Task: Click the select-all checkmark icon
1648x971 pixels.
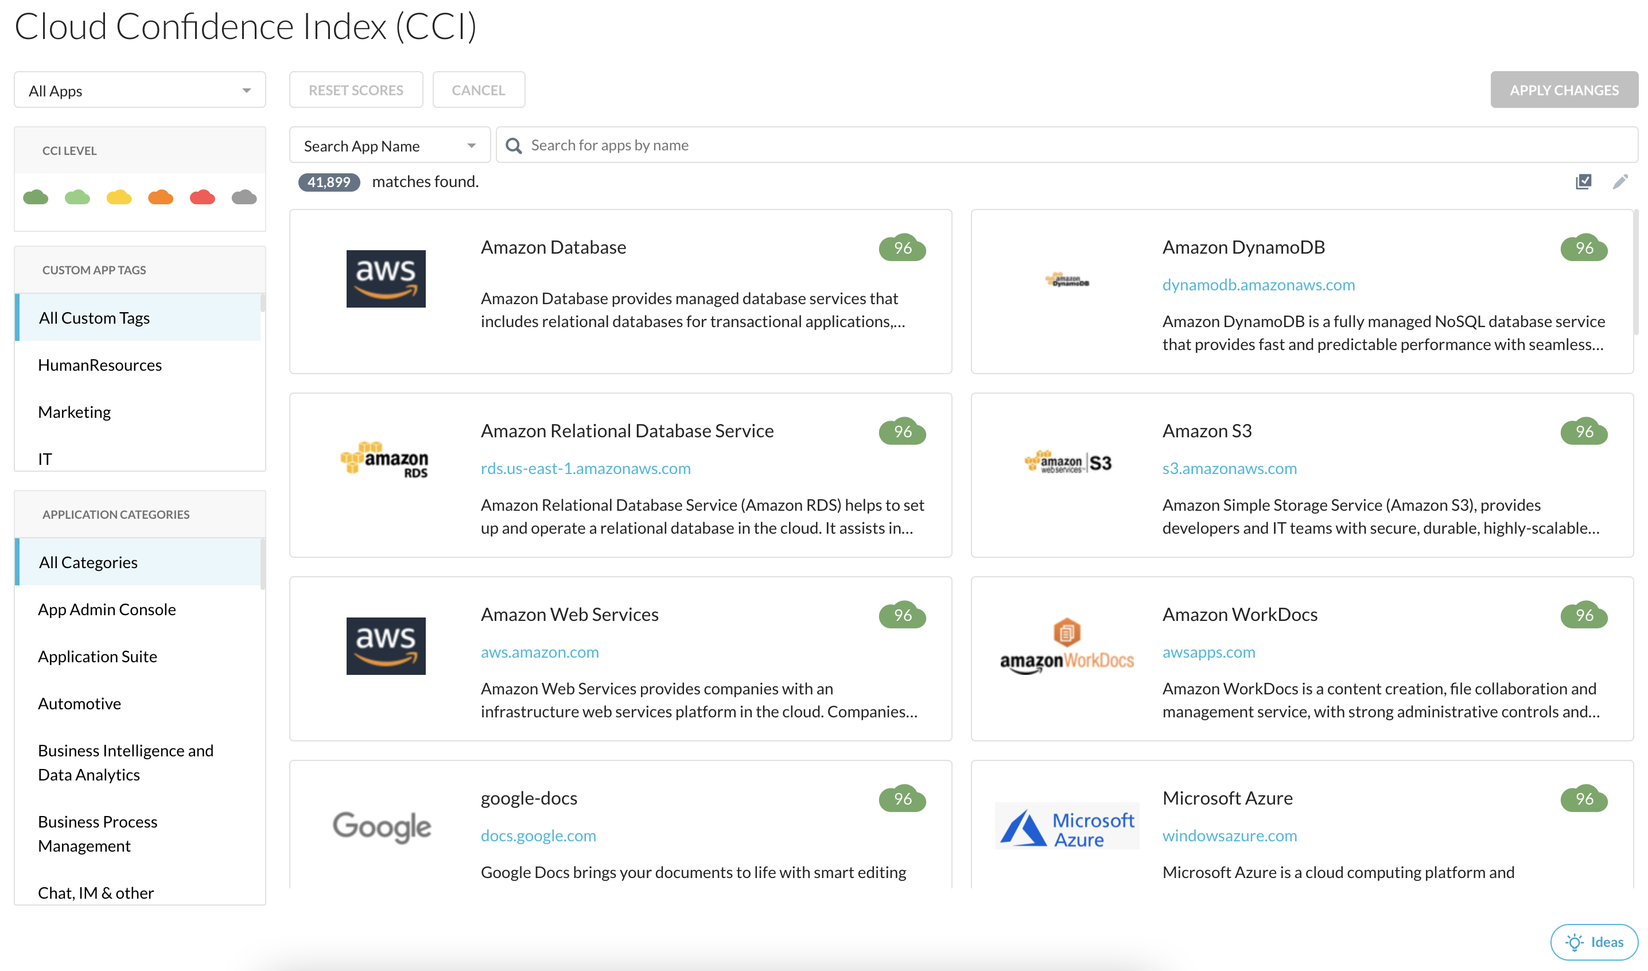Action: [x=1583, y=182]
